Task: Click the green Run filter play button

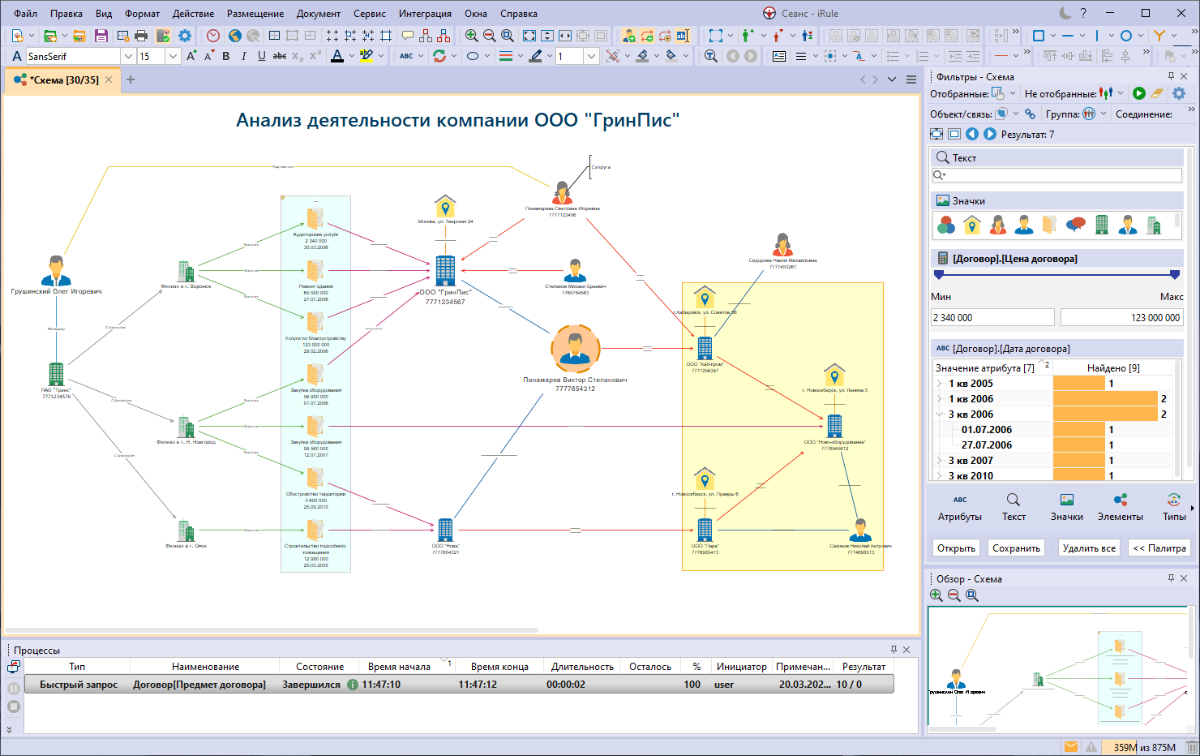Action: click(x=1138, y=94)
